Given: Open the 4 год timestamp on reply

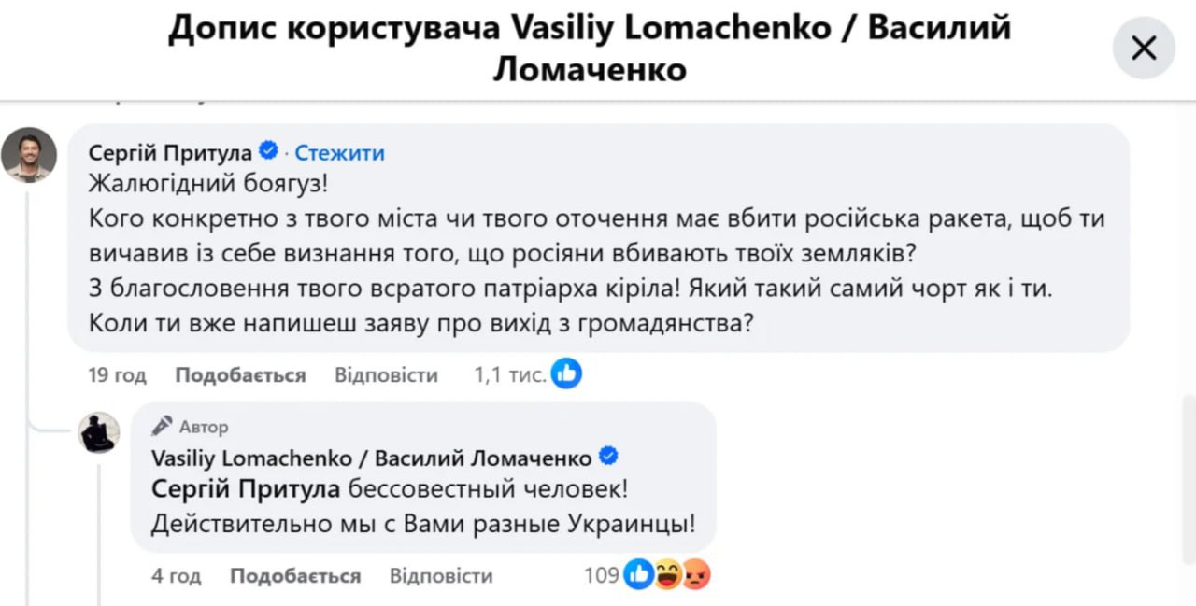Looking at the screenshot, I should point(176,576).
